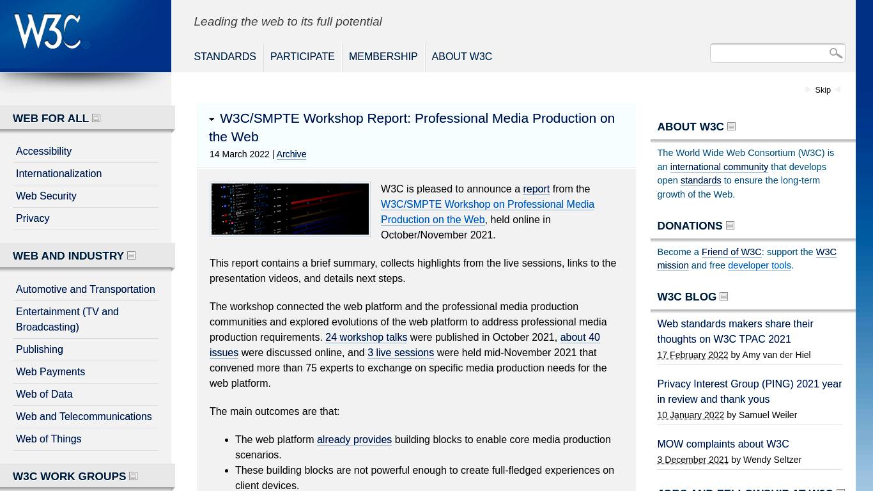The height and width of the screenshot is (491, 873).
Task: Open the Archive link
Action: pos(291,154)
